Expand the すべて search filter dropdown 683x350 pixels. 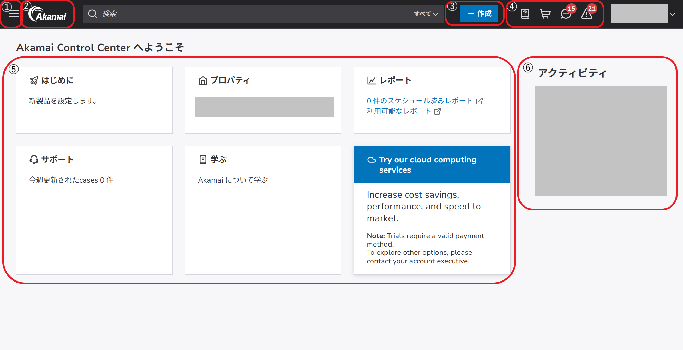tap(426, 14)
